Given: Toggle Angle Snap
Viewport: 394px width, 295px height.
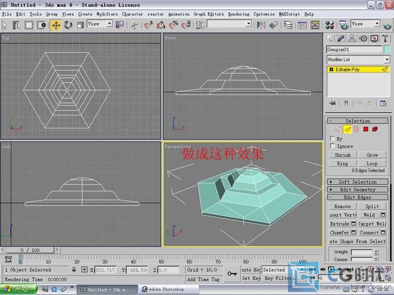Looking at the screenshot, I should (x=161, y=25).
